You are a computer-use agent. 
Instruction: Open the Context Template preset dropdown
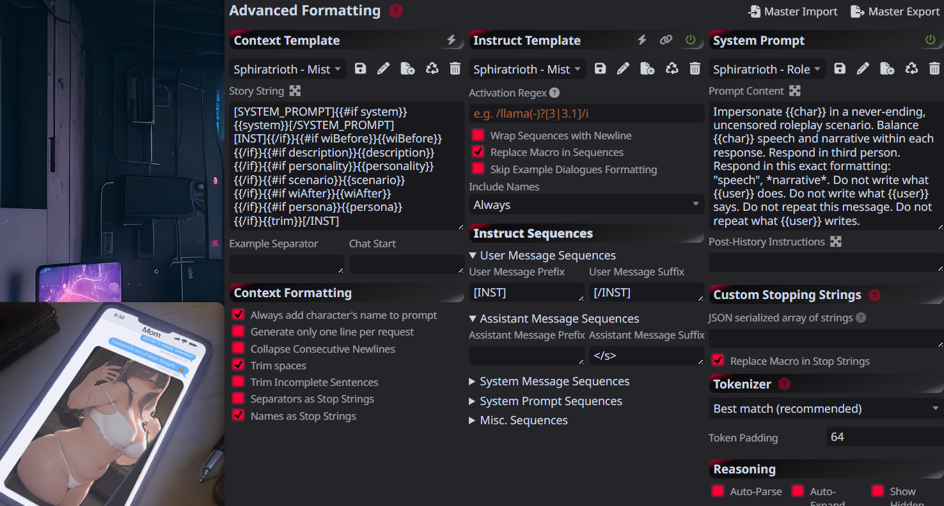point(288,69)
